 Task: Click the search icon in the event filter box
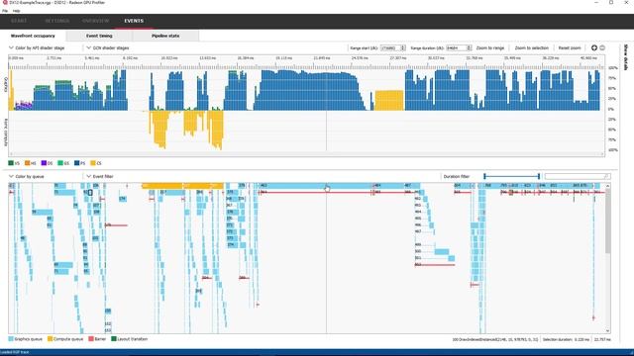coord(606,176)
